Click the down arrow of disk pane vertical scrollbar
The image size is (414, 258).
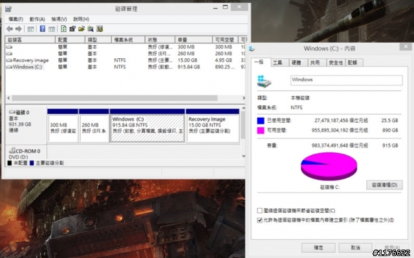point(243,156)
